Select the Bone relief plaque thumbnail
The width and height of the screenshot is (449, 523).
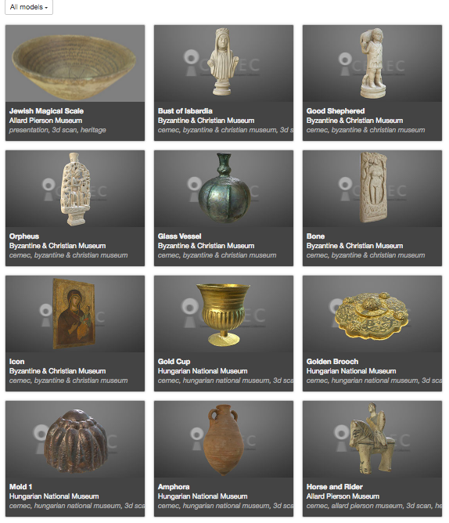pos(372,189)
